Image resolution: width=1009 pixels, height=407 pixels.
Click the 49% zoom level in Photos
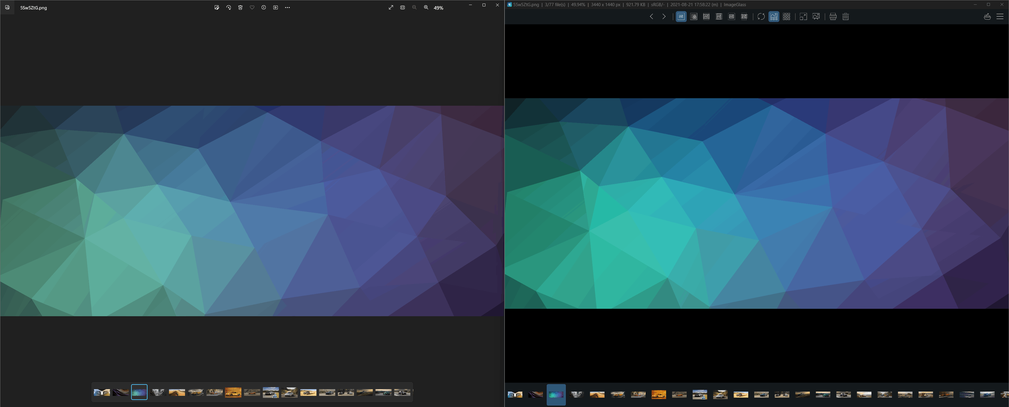438,8
